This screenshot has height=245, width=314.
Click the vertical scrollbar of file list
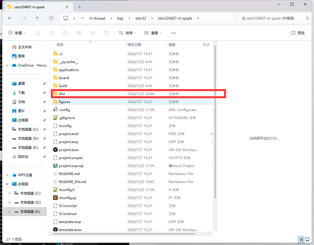215,122
